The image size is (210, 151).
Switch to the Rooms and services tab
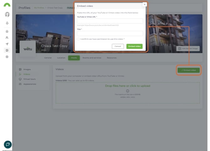tap(92, 58)
